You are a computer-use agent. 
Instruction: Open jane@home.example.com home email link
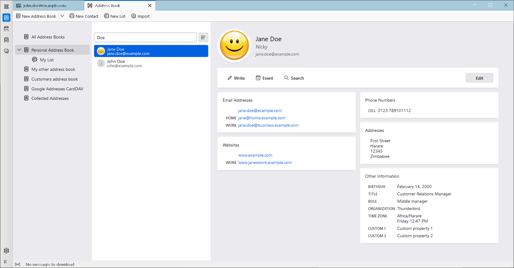[x=262, y=118]
